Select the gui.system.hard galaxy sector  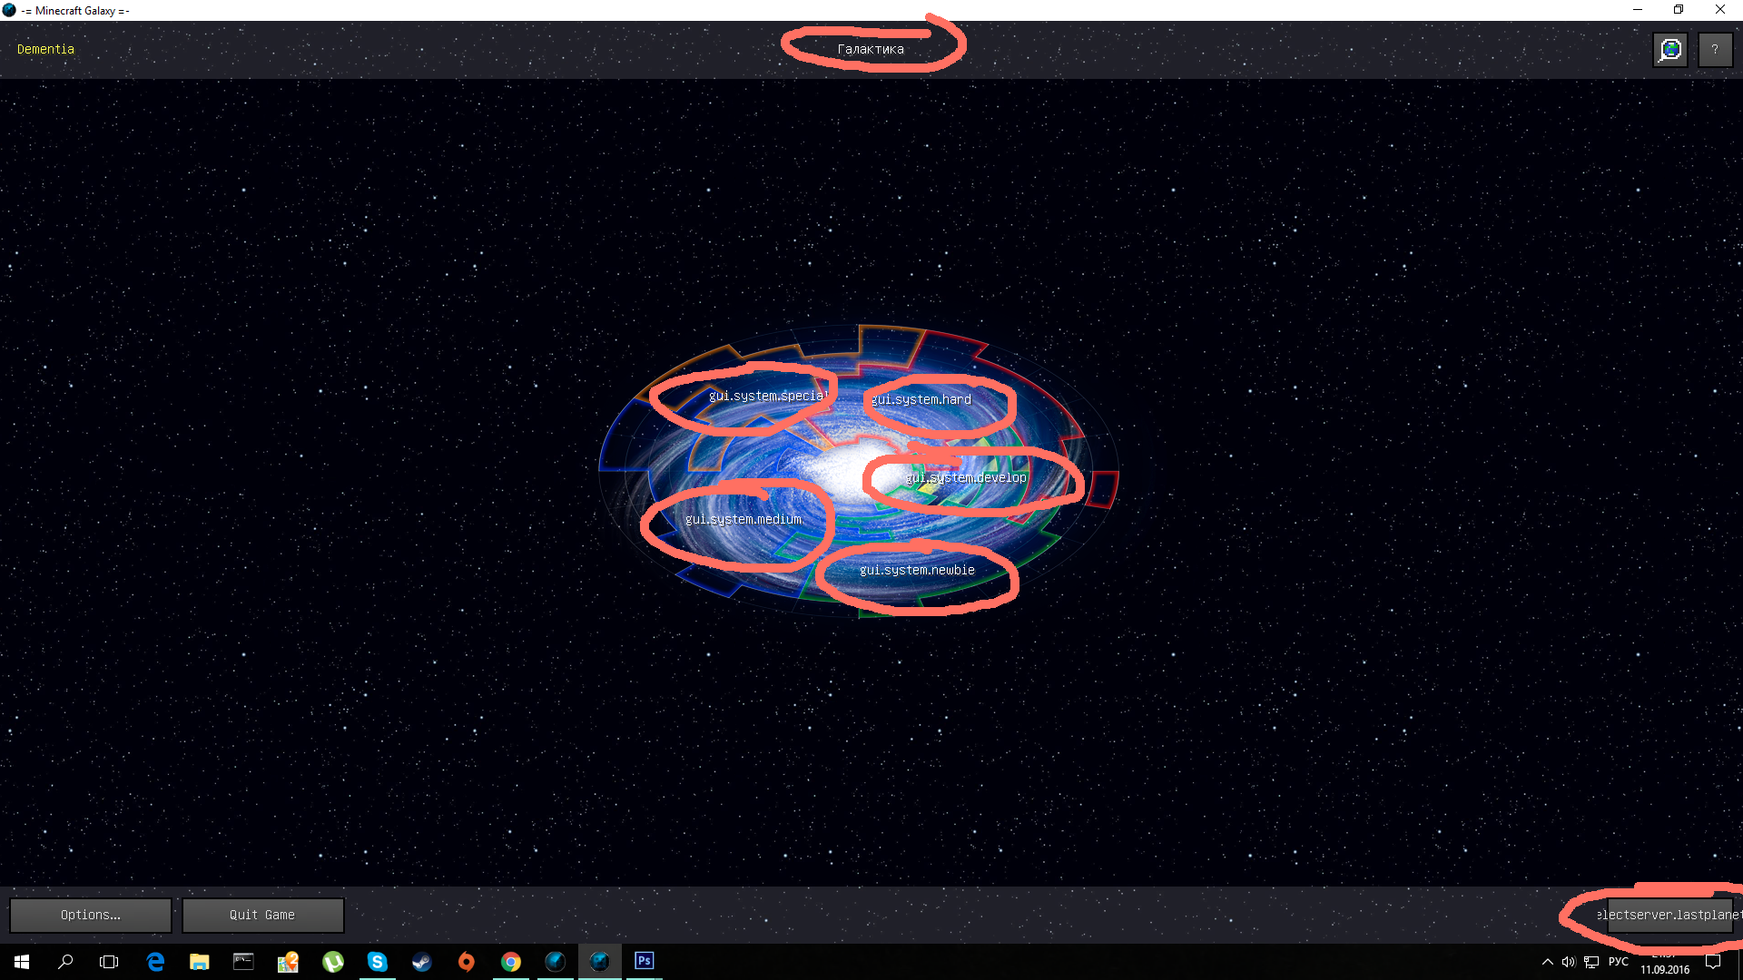[921, 400]
